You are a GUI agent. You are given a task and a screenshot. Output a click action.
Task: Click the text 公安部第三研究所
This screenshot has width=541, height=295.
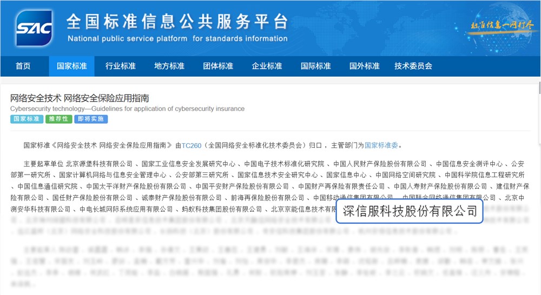coord(202,175)
